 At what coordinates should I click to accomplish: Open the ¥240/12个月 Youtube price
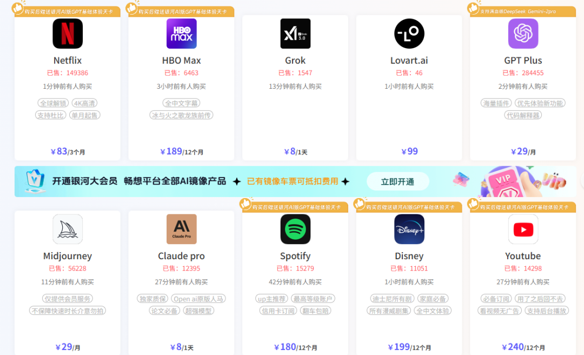coord(523,347)
